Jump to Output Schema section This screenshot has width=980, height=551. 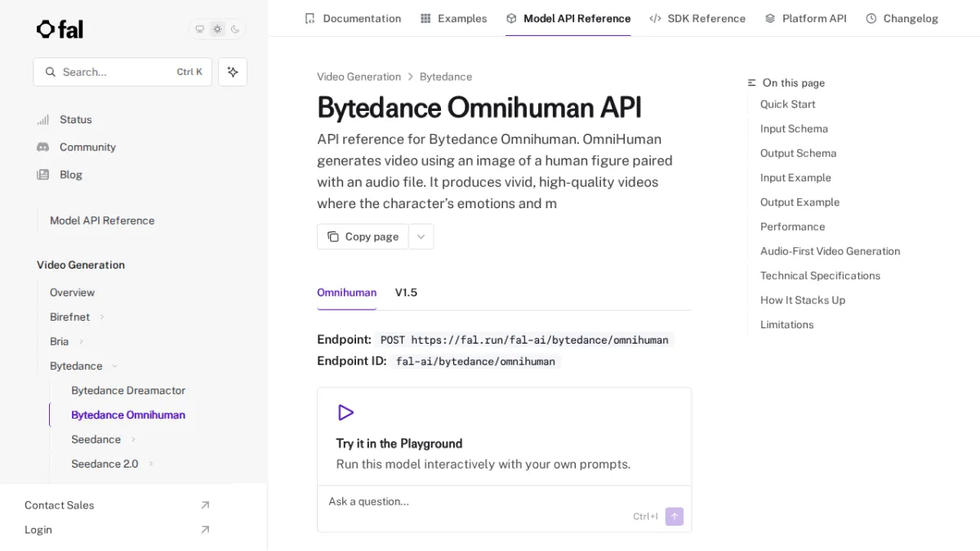tap(799, 153)
